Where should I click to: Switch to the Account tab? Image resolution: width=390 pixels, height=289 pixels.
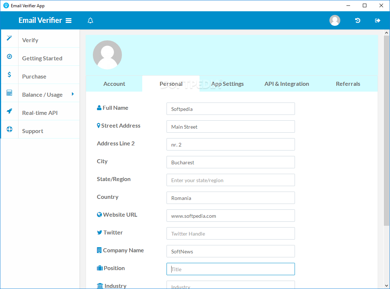pos(114,84)
